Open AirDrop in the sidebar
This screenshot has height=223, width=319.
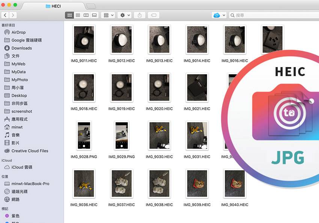[18, 32]
